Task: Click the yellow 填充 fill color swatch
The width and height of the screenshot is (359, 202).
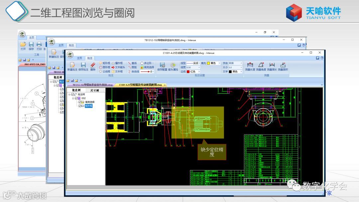Action: coord(208,63)
